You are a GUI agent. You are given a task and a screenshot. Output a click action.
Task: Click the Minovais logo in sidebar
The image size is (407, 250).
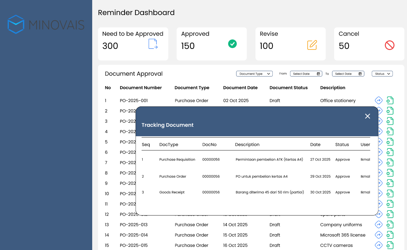click(46, 25)
